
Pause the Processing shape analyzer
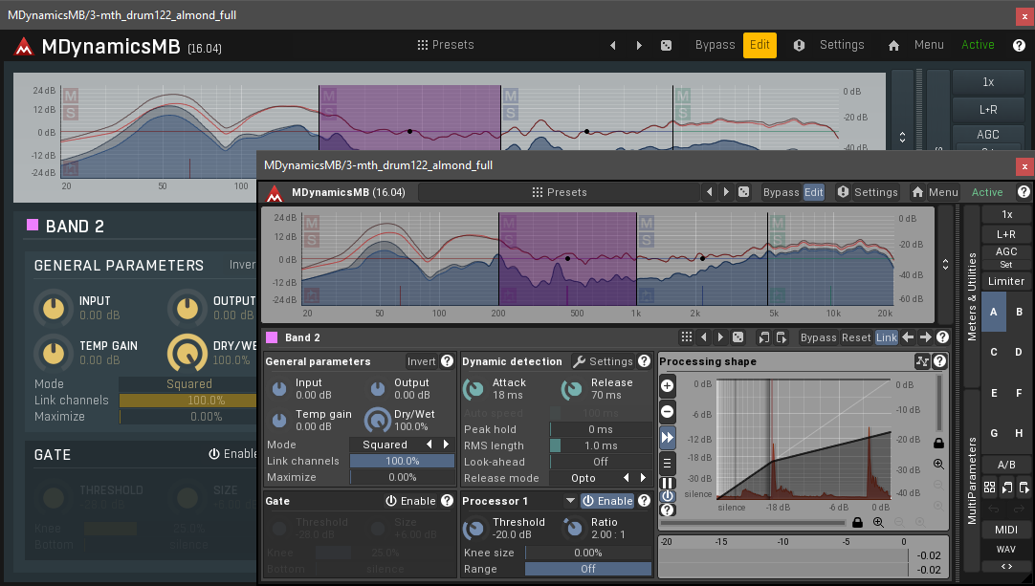668,483
